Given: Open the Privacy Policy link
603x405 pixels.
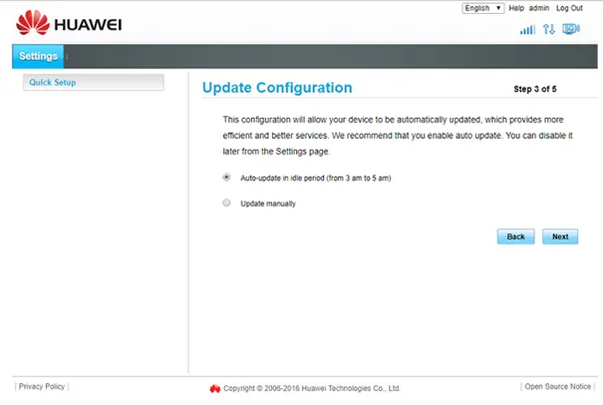Looking at the screenshot, I should [x=42, y=386].
